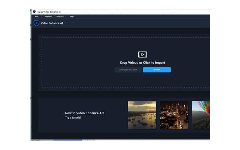
Task: Open the harbor sunset tutorial thumbnail
Action: tap(142, 115)
